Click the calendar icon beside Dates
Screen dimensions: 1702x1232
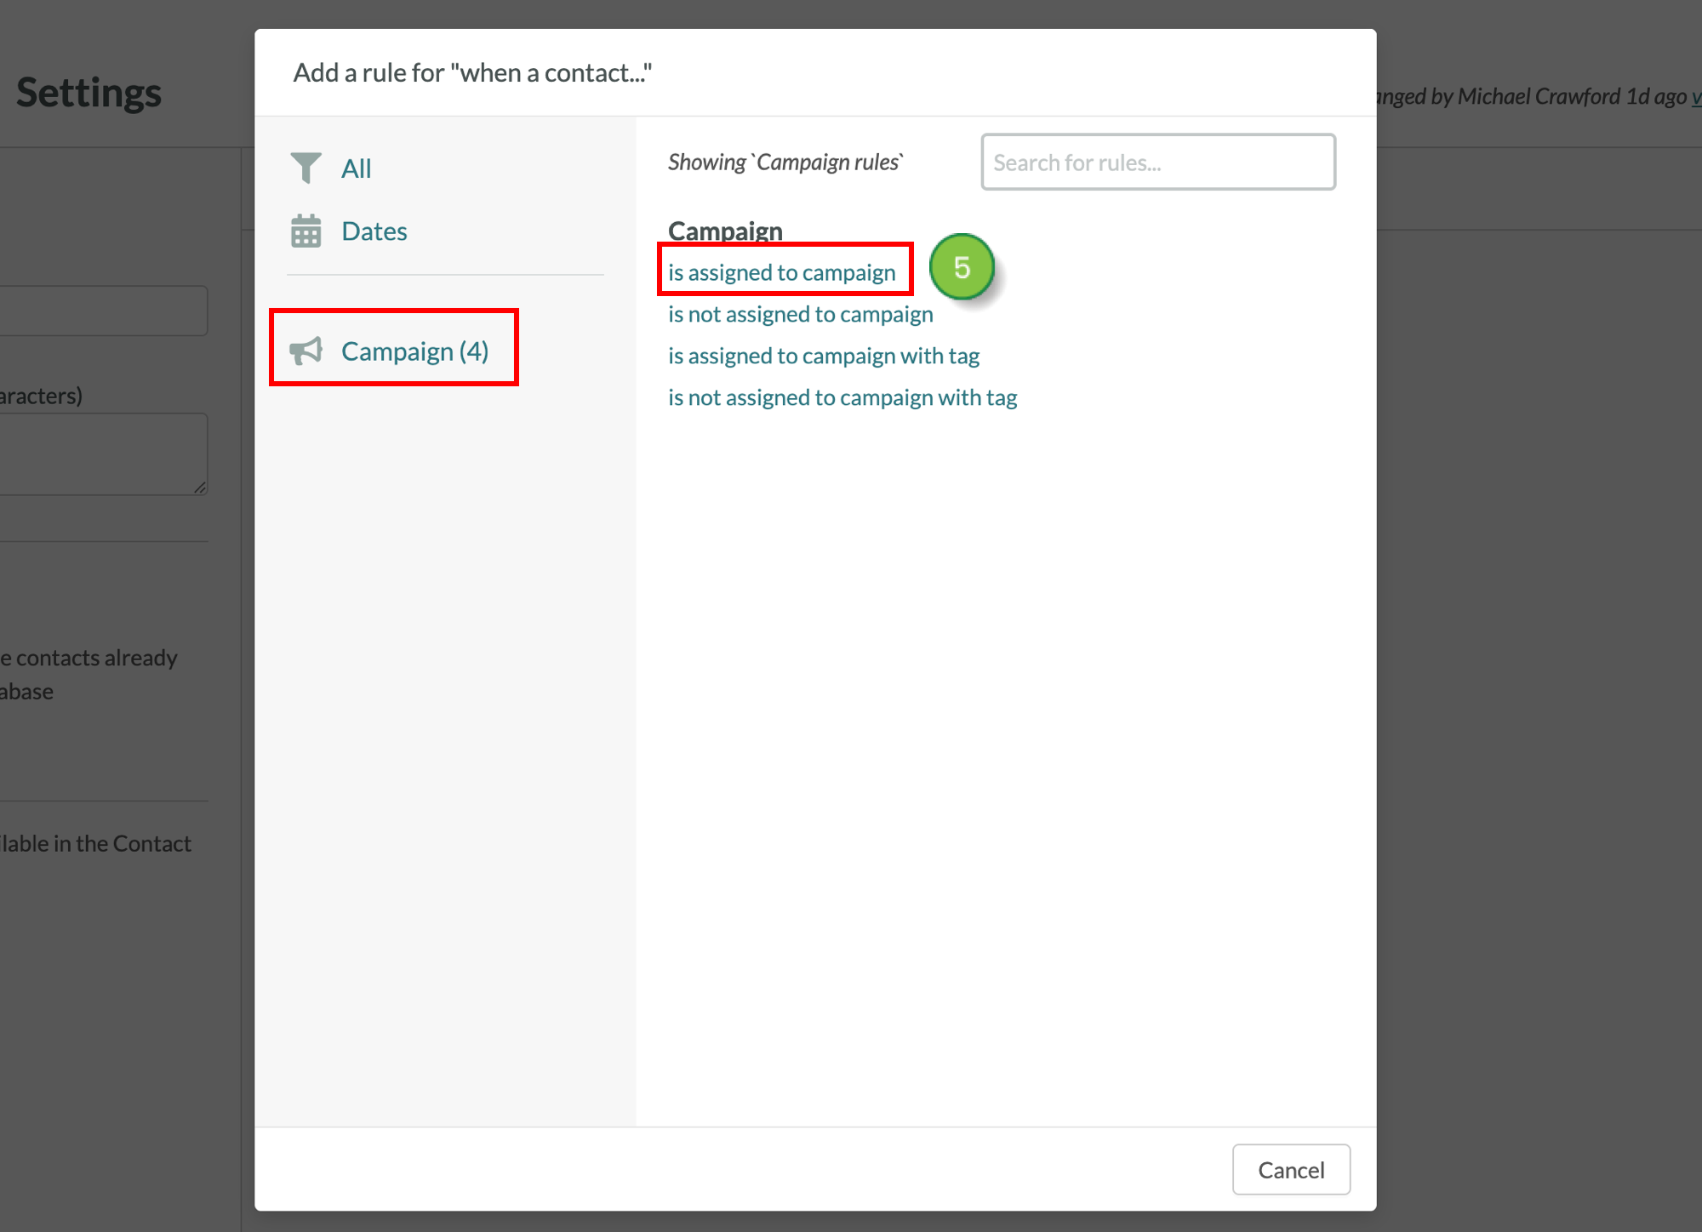306,231
